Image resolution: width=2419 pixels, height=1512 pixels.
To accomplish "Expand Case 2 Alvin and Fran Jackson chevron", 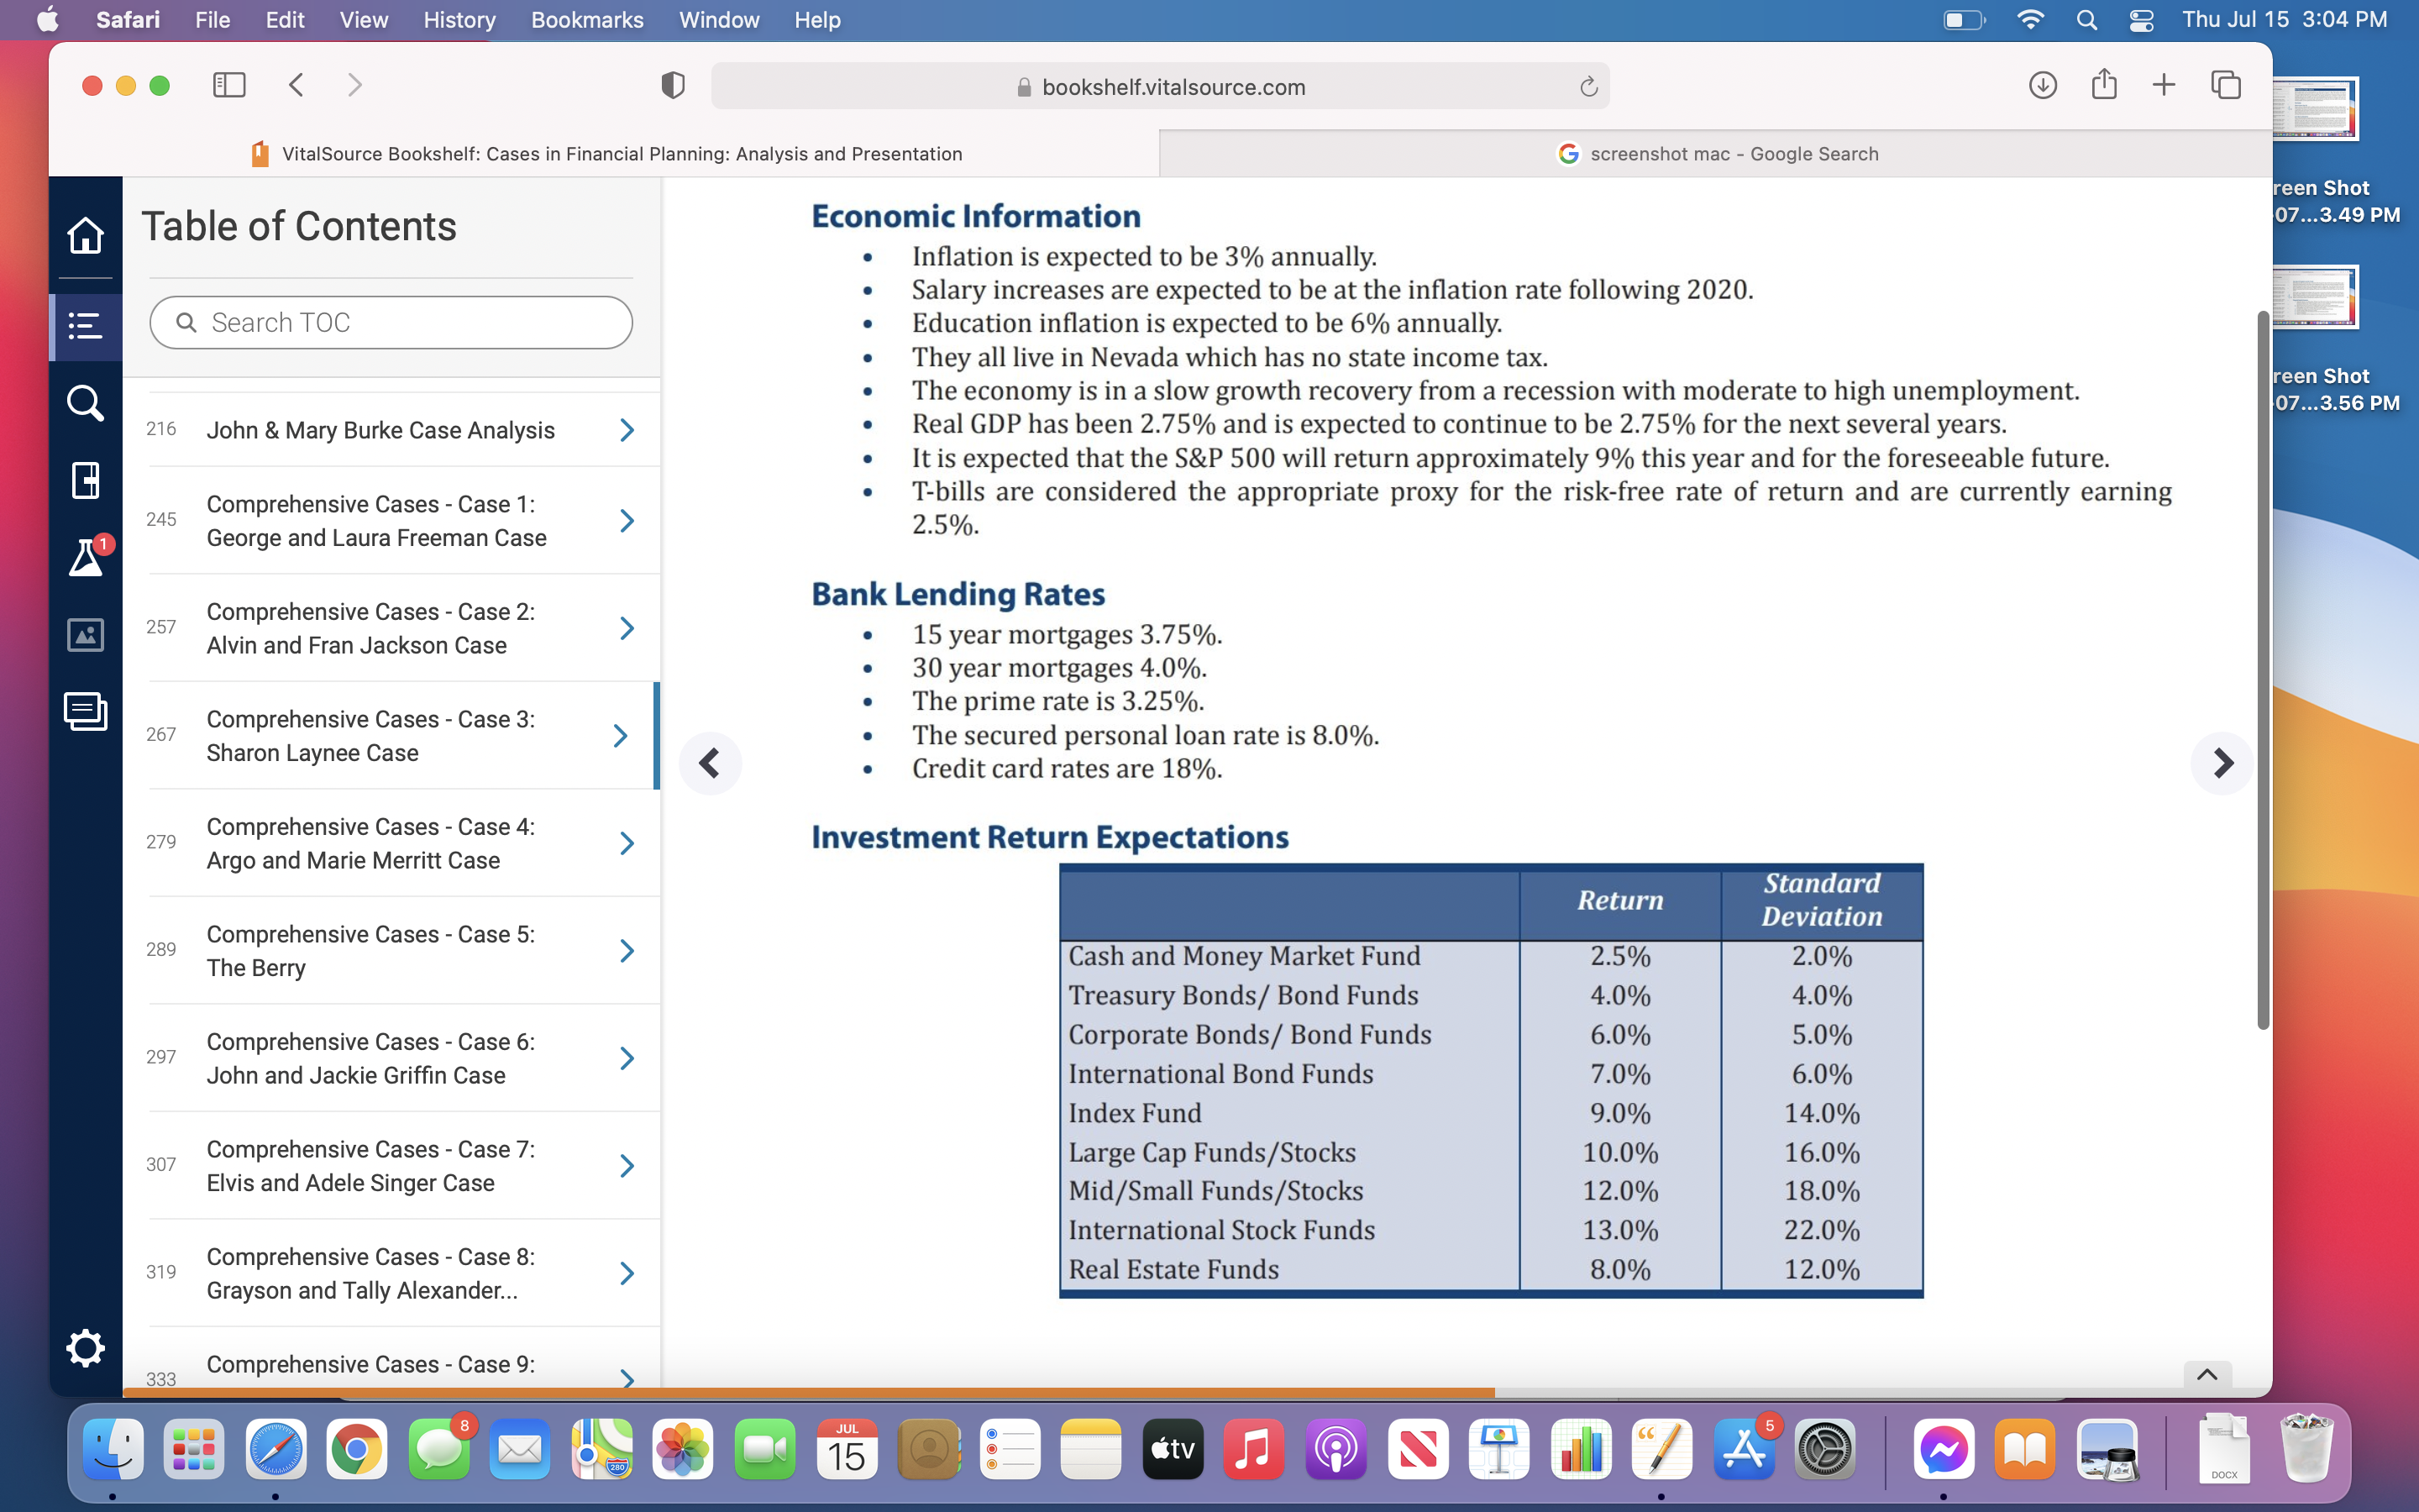I will tap(627, 628).
